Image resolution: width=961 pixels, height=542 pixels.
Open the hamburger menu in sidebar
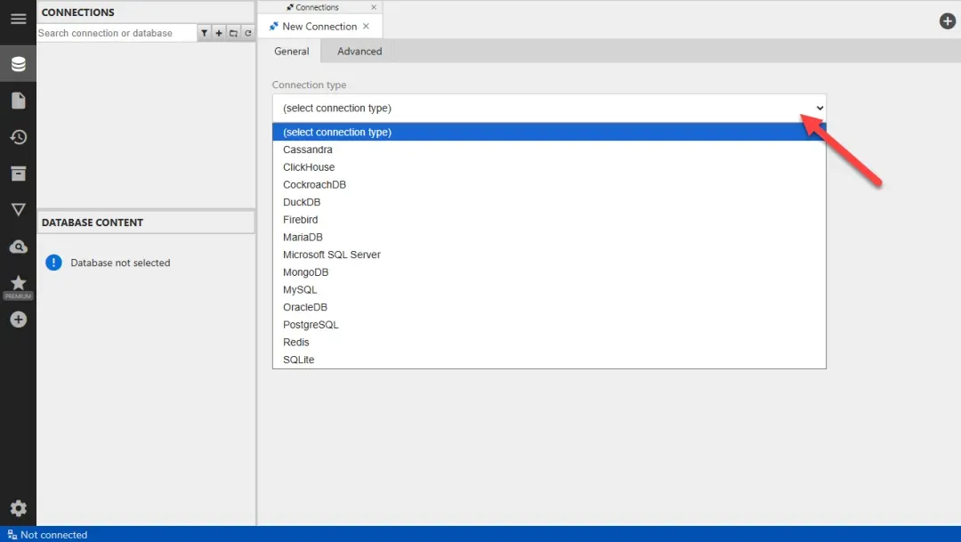pyautogui.click(x=18, y=19)
